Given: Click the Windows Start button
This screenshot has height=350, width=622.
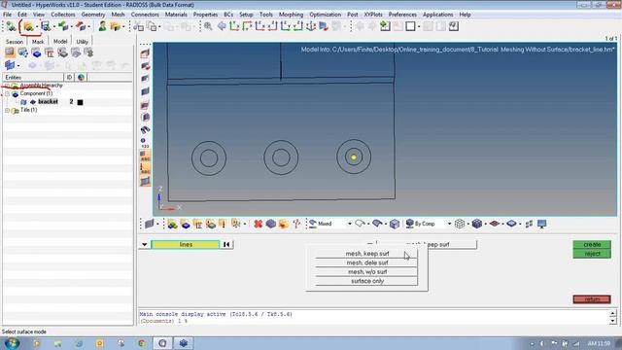Looking at the screenshot, I should click(x=12, y=343).
